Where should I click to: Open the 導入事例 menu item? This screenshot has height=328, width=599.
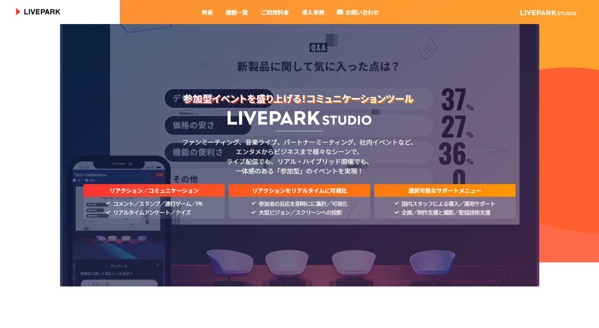313,12
